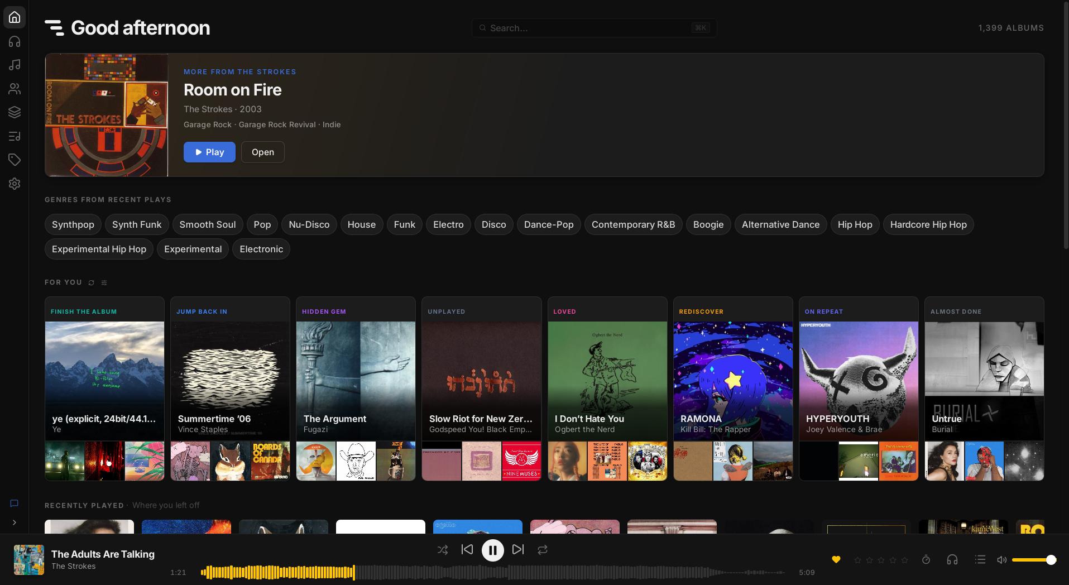This screenshot has height=585, width=1069.
Task: Adjust the volume slider
Action: [x=1033, y=560]
